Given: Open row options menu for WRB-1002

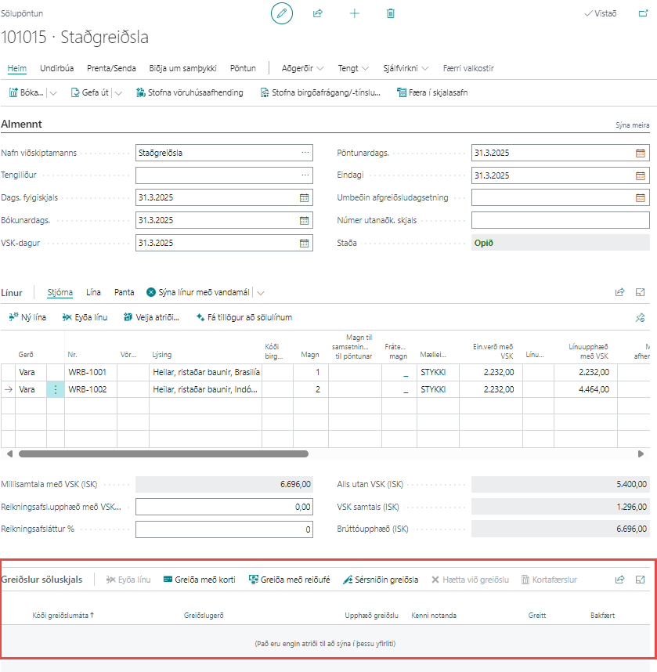Looking at the screenshot, I should pos(56,389).
